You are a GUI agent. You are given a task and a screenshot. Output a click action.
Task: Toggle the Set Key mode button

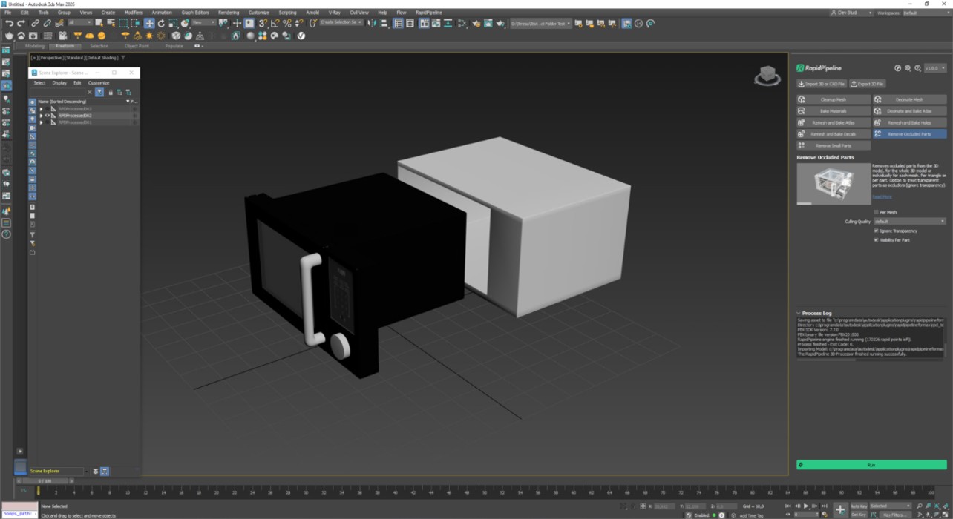pyautogui.click(x=859, y=515)
